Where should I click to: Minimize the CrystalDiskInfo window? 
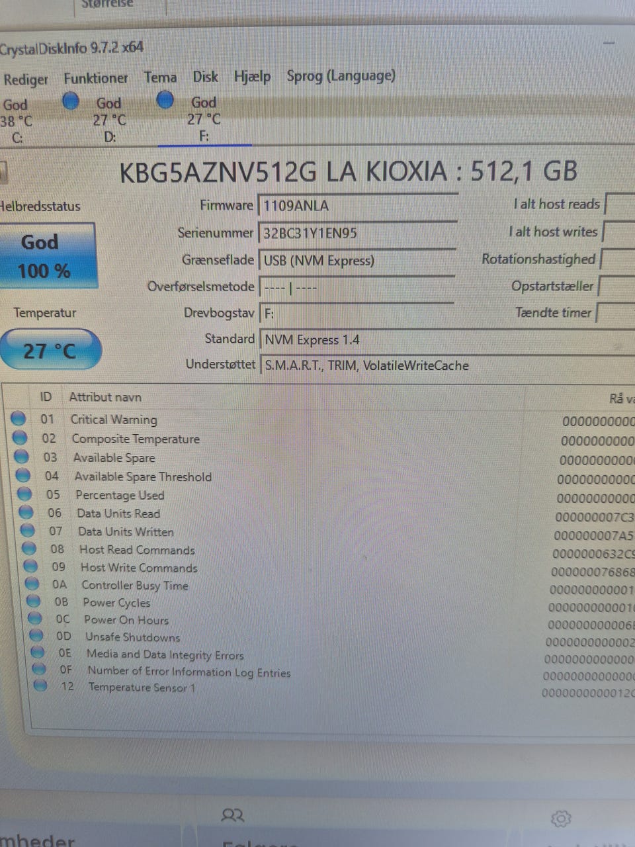coord(609,43)
